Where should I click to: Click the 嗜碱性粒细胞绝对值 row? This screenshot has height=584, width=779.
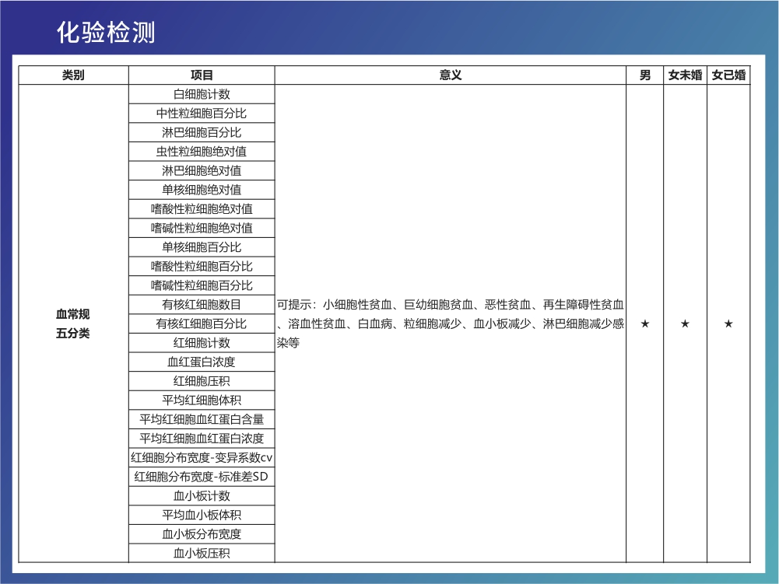click(x=202, y=228)
